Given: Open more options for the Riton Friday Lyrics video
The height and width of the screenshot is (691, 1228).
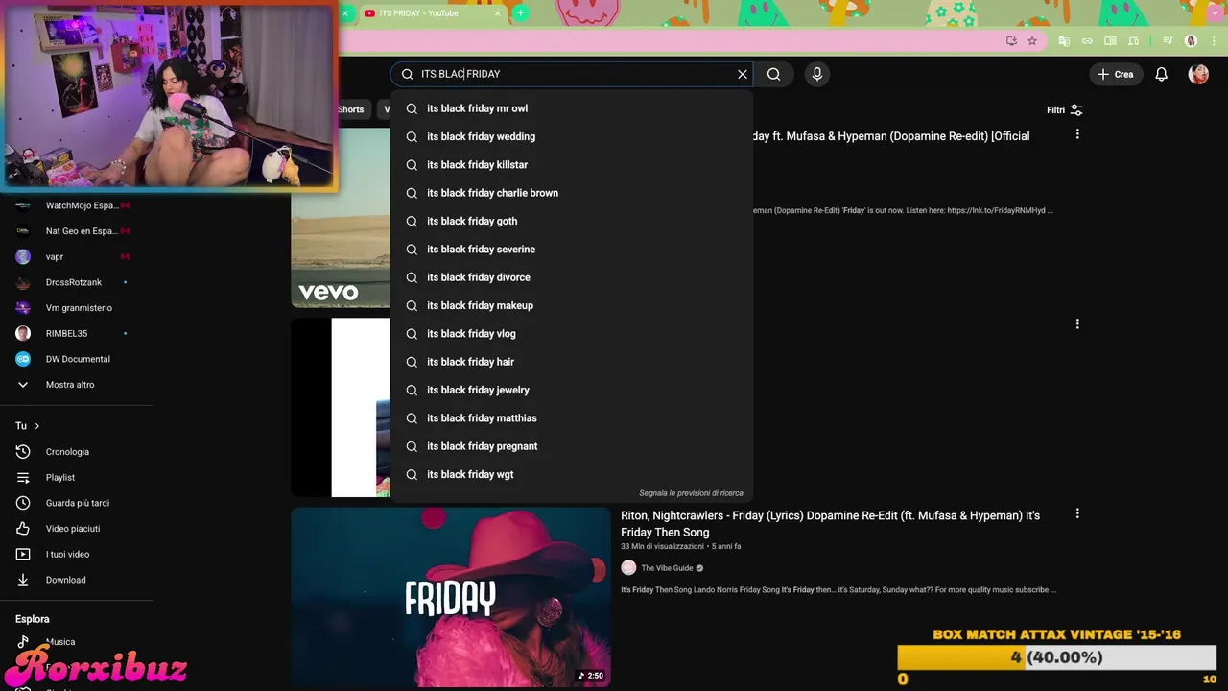Looking at the screenshot, I should (x=1077, y=513).
